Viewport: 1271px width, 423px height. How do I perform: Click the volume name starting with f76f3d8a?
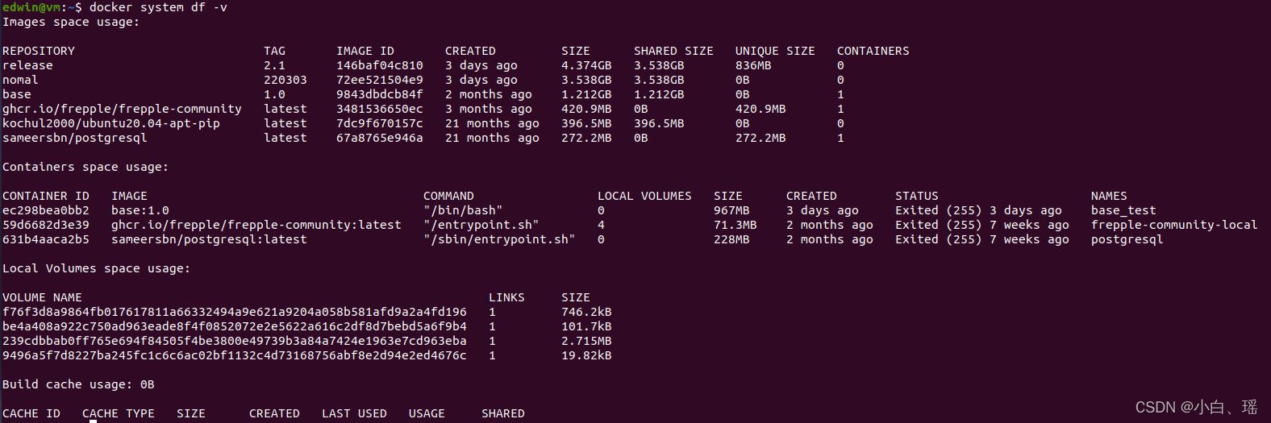click(235, 312)
